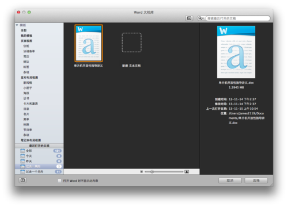Enable 打开 Word 时不显示此内容 checkbox
Image resolution: width=288 pixels, height=207 pixels.
[59, 181]
